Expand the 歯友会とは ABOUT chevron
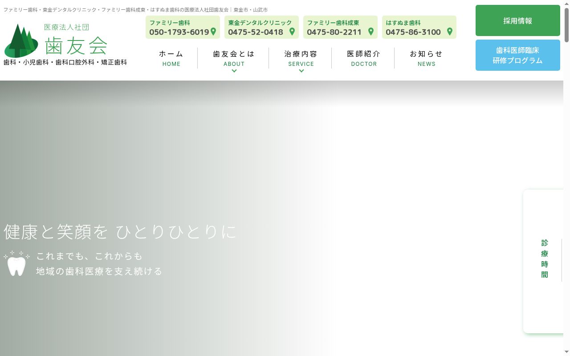The image size is (570, 356). (x=234, y=71)
